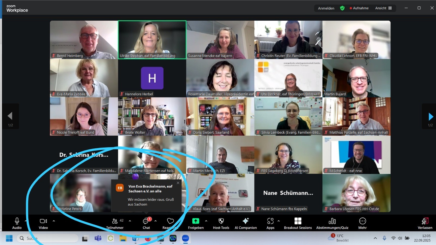Leave meeting with Verlassen button
436x245 pixels.
[425, 223]
